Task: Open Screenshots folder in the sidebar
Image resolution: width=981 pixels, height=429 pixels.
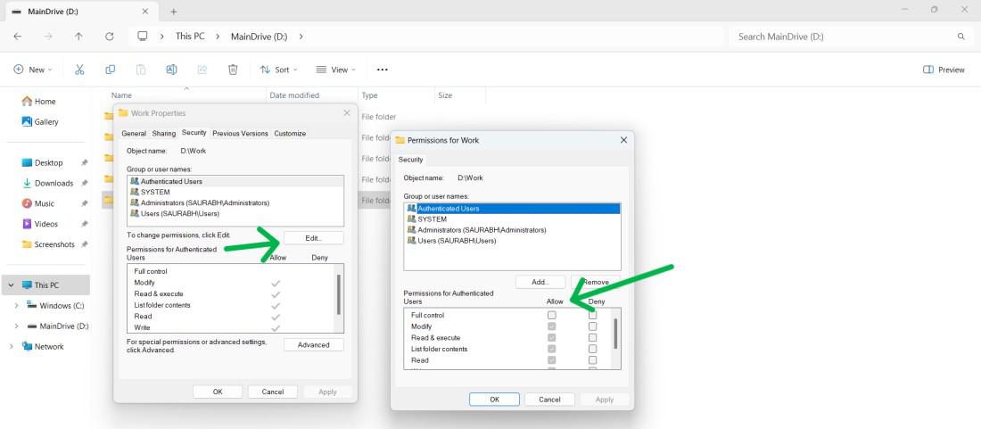Action: tap(48, 244)
